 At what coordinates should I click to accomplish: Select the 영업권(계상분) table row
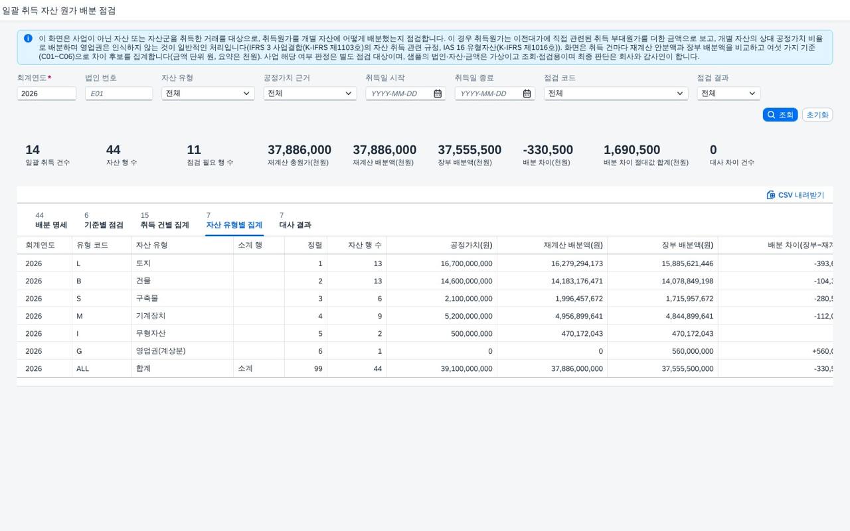coord(425,351)
